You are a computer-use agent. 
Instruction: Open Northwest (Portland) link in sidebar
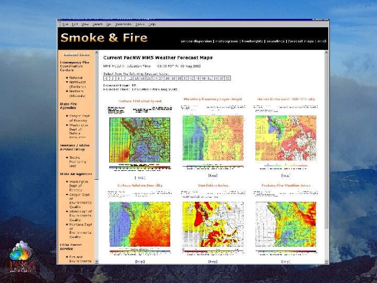click(77, 84)
